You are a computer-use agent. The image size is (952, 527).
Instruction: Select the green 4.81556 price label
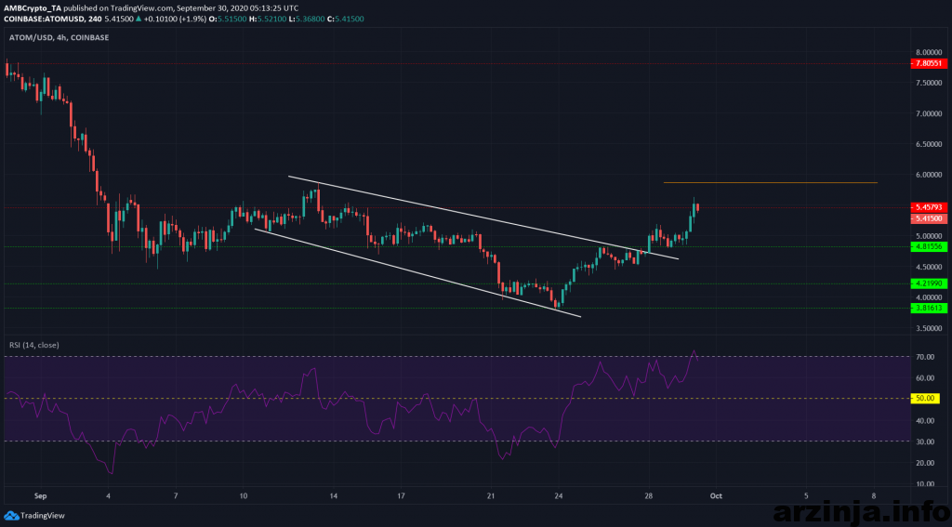click(x=930, y=247)
